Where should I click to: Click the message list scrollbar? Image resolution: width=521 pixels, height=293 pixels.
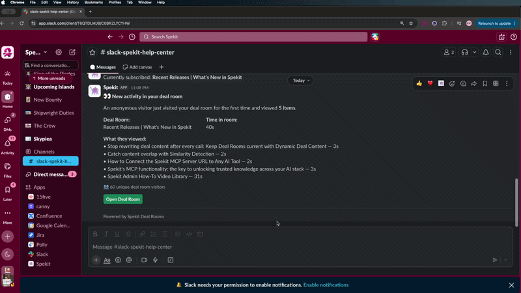[516, 202]
